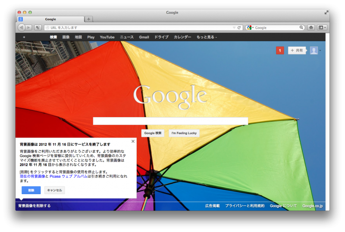Close the background image notice popup
Viewport: 345px width, 232px height.
tap(133, 141)
